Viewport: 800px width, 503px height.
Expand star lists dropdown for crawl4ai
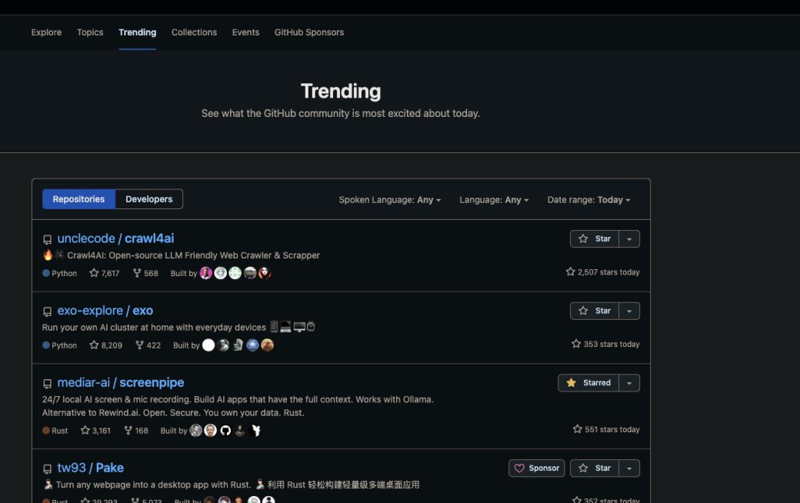pyautogui.click(x=629, y=238)
